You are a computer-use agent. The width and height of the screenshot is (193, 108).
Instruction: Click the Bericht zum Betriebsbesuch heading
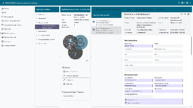[137, 14]
